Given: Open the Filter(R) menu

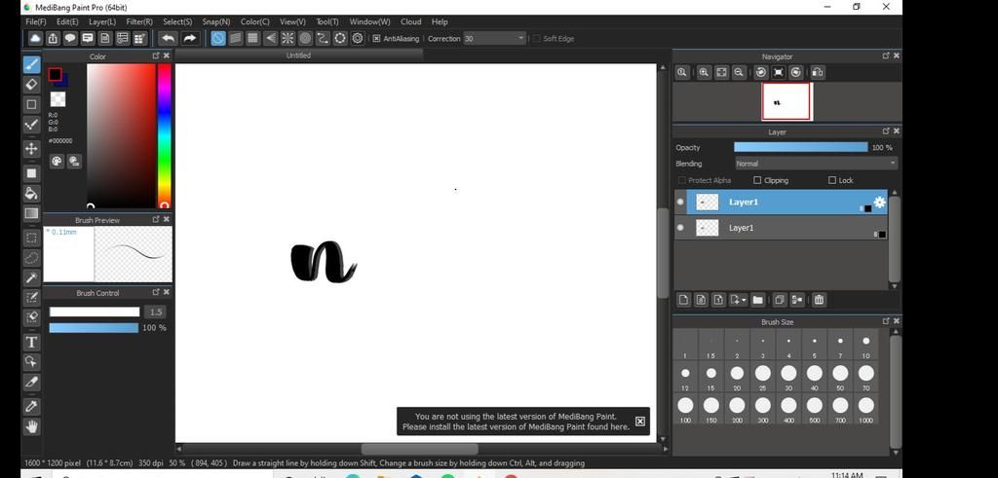Looking at the screenshot, I should (139, 21).
